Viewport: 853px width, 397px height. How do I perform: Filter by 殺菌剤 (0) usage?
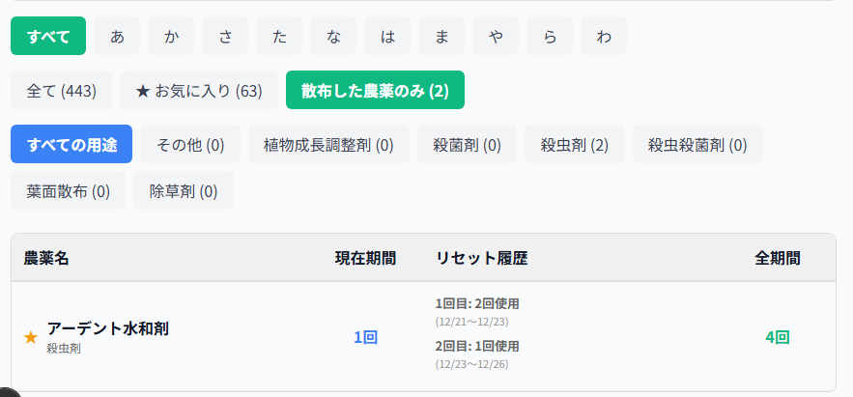[468, 145]
